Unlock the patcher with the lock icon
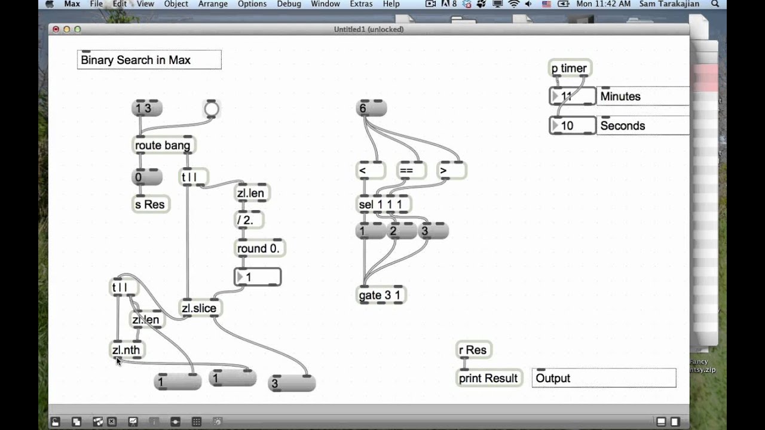 pos(55,422)
